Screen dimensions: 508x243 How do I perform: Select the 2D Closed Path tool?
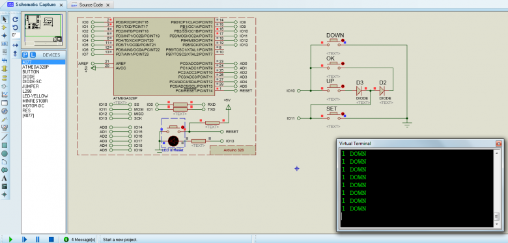pos(4,170)
